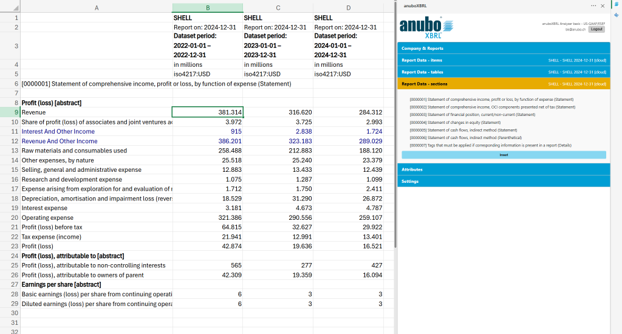Viewport: 622px width, 334px height.
Task: Click 'Selling, general and administrative expense' cell
Action: tap(97, 170)
